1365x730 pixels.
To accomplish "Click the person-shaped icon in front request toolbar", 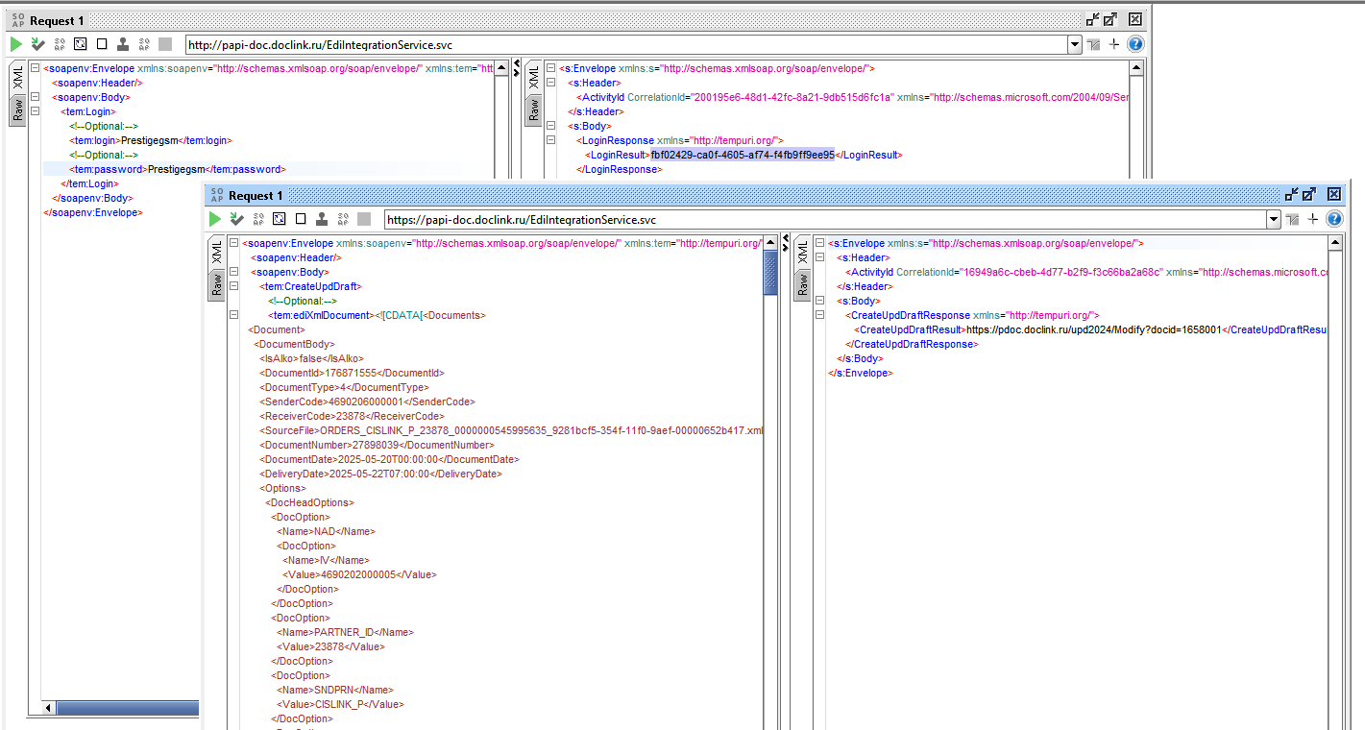I will click(x=322, y=219).
